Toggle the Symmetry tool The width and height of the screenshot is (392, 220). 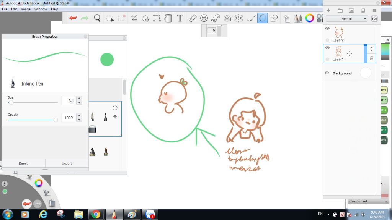[x=238, y=18]
